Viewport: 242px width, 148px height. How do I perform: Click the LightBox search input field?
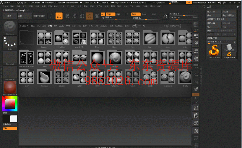[x=152, y=26]
